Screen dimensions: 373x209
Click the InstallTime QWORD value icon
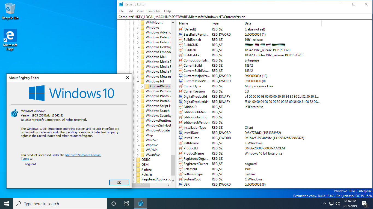coord(181,138)
